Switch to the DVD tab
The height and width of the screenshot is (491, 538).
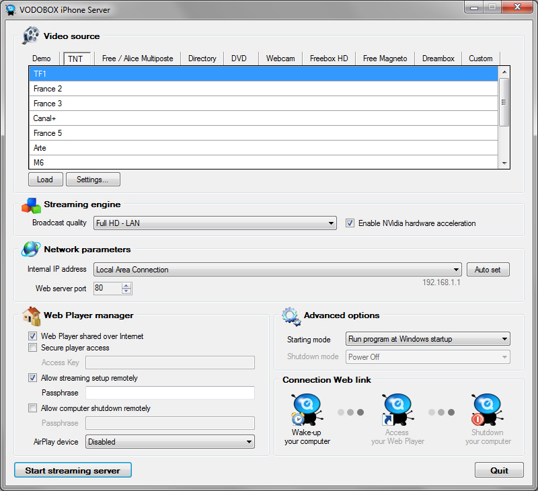[239, 59]
